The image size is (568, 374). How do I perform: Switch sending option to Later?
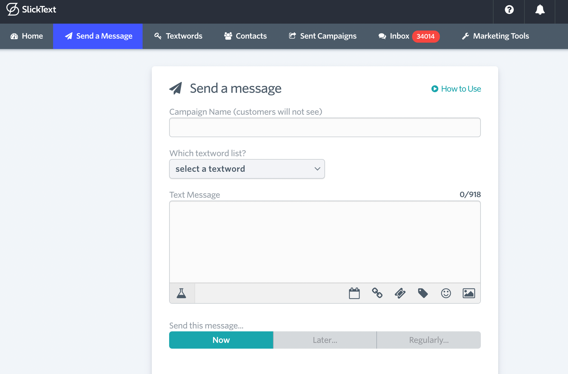(x=325, y=340)
